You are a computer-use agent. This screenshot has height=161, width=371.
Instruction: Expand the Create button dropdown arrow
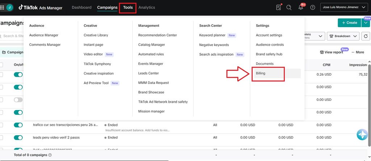tap(366, 23)
